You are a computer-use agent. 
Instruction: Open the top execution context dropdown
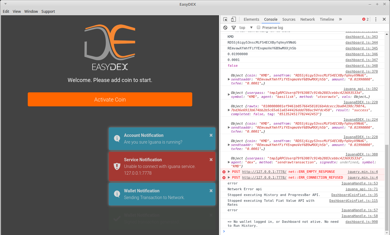(246, 27)
